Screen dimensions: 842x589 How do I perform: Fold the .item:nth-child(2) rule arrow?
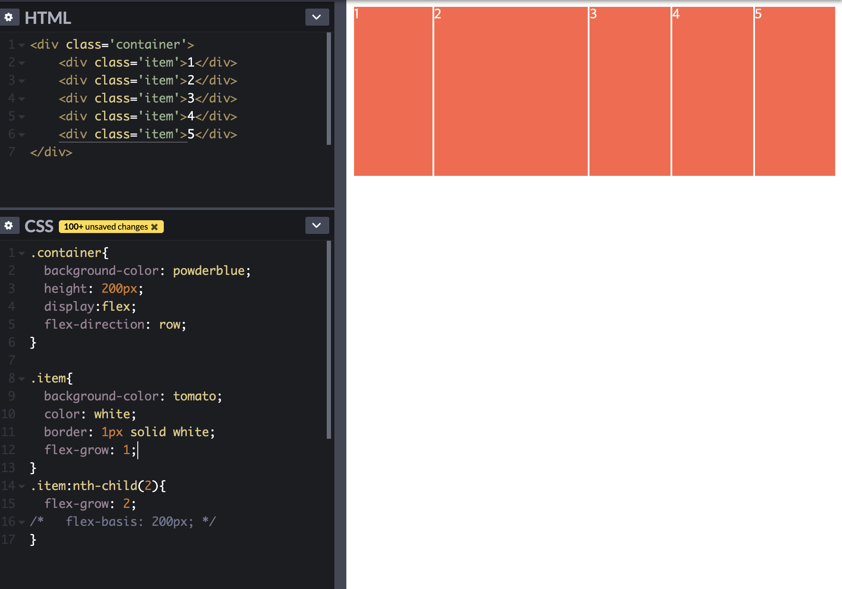pyautogui.click(x=22, y=486)
